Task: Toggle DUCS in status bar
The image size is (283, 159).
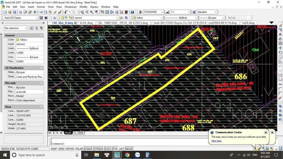Action: 108,149
